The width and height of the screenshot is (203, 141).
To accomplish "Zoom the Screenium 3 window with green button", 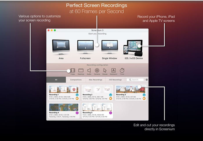I will pyautogui.click(x=55, y=30).
